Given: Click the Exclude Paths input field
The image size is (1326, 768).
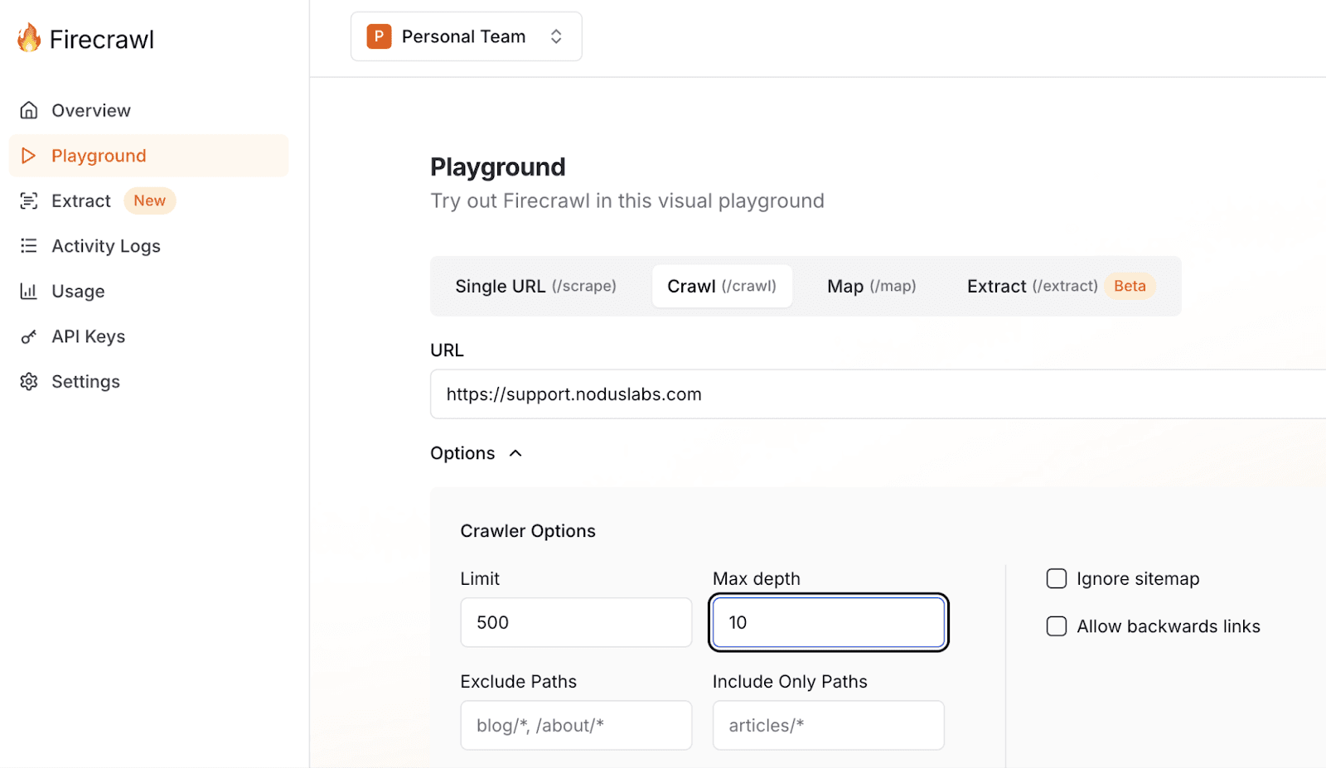Looking at the screenshot, I should 576,725.
